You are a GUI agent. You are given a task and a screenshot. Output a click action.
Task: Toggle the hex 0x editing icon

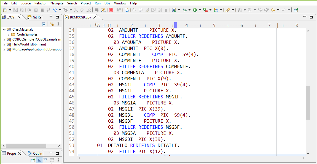click(x=135, y=10)
